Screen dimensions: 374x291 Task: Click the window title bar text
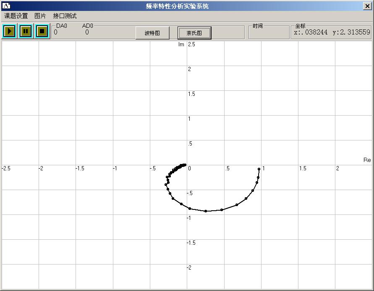click(x=177, y=6)
